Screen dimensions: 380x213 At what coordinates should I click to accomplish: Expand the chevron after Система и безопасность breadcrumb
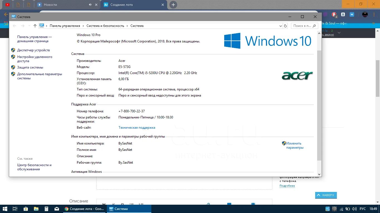point(127,26)
